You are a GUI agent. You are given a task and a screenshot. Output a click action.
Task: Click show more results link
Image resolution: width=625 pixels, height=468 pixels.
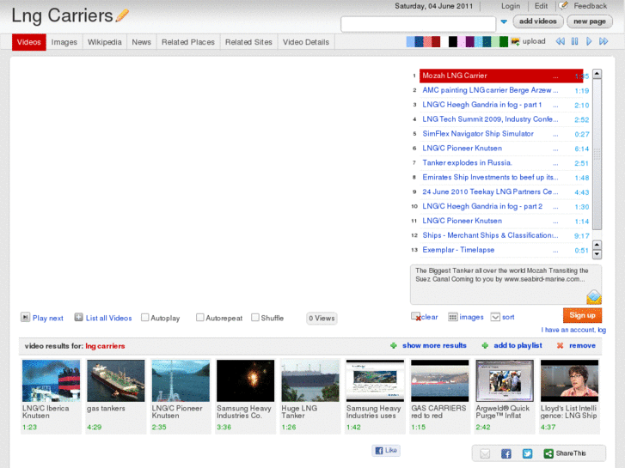coord(434,345)
